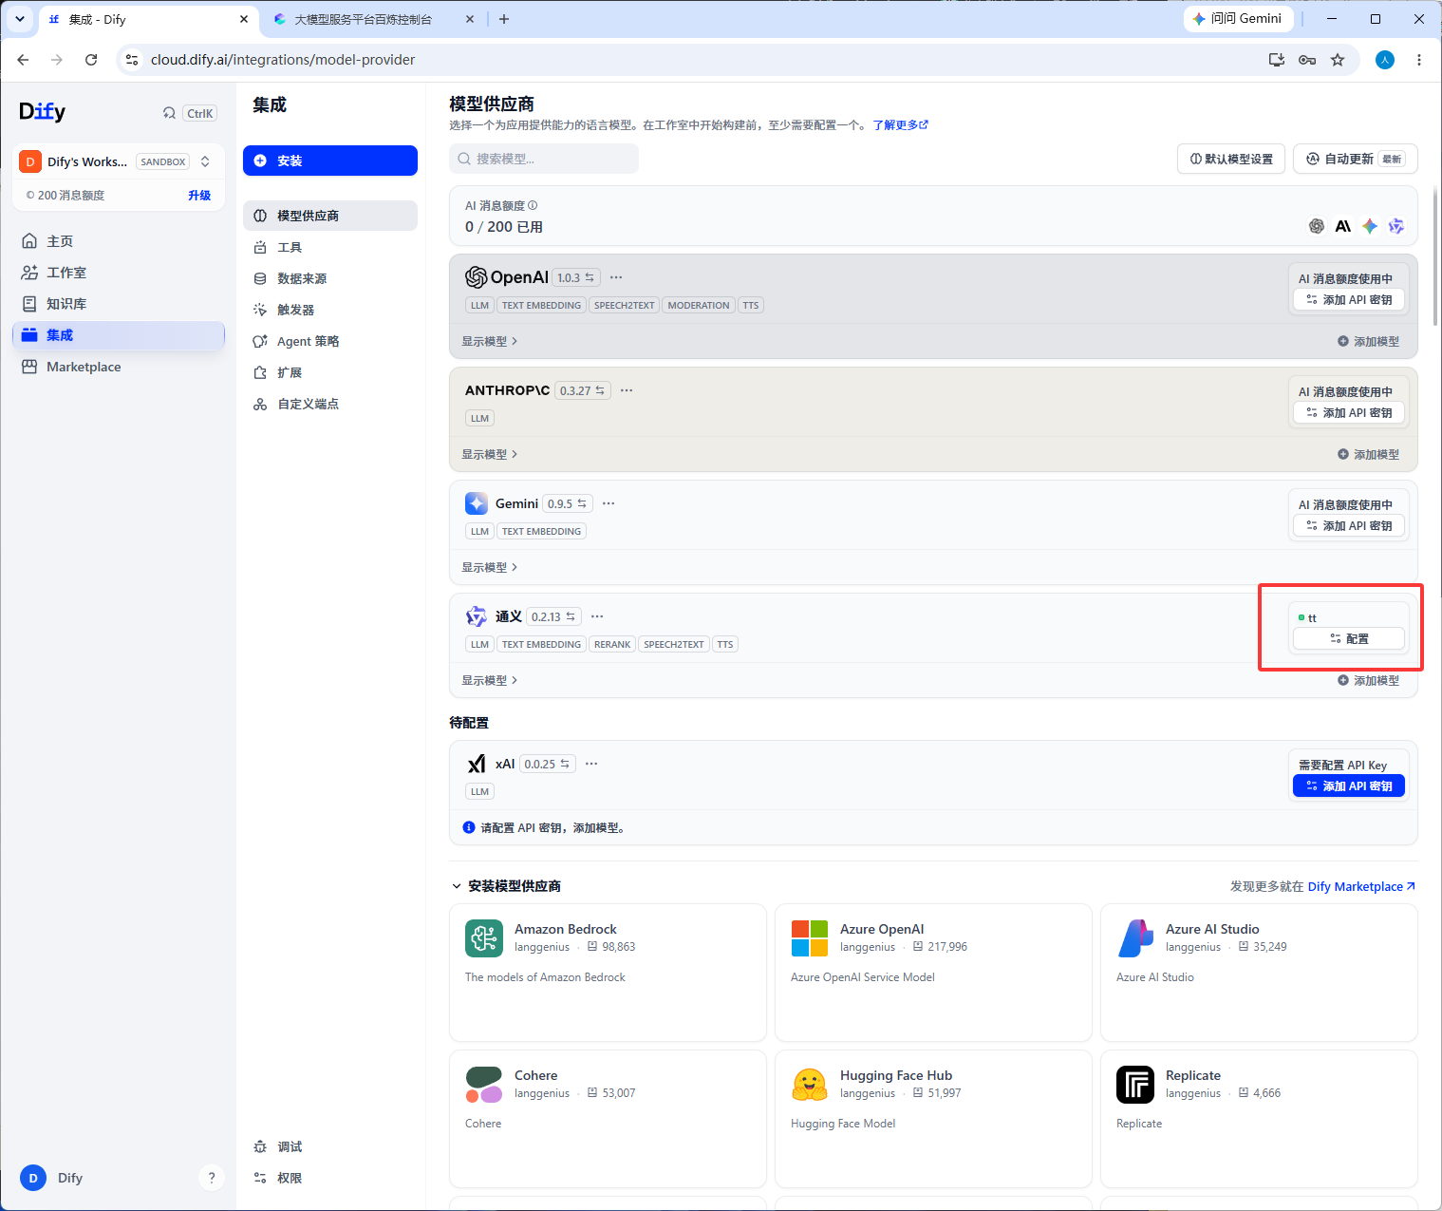Follow the 了解更多 link

(901, 125)
